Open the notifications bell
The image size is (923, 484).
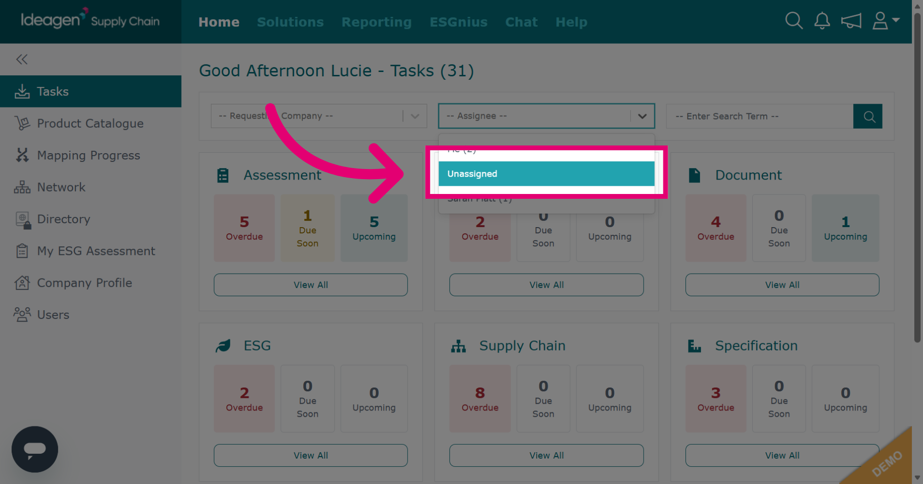pyautogui.click(x=822, y=21)
